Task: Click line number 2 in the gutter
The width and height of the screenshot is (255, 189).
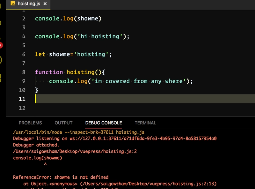Action: [24, 19]
